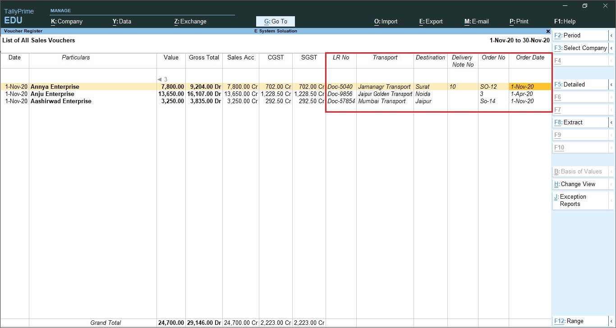Open the Exchange menu
The width and height of the screenshot is (616, 328).
coord(190,21)
